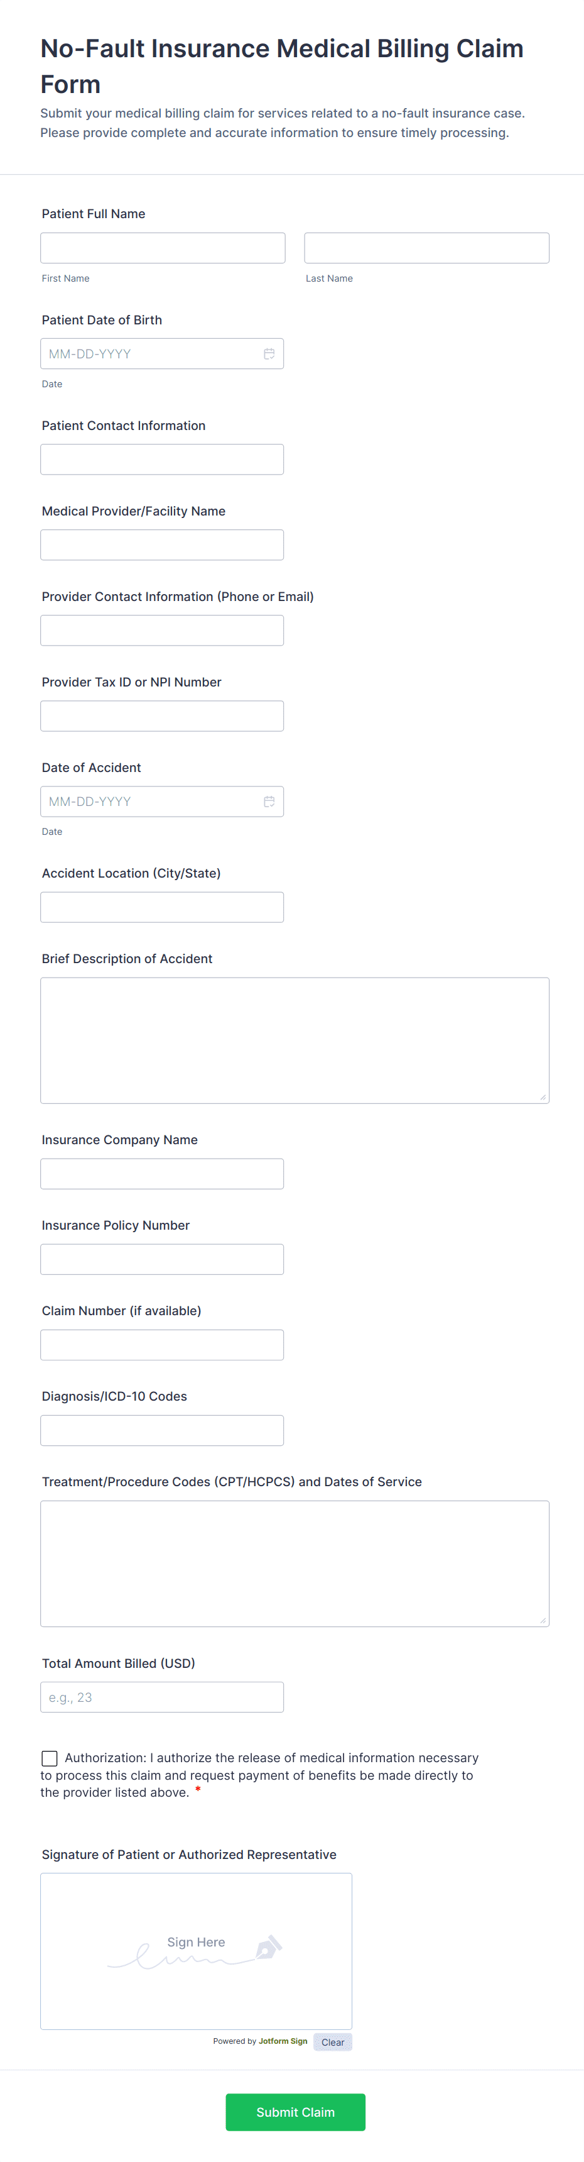Click Medical Provider/Facility Name field

coord(162,546)
